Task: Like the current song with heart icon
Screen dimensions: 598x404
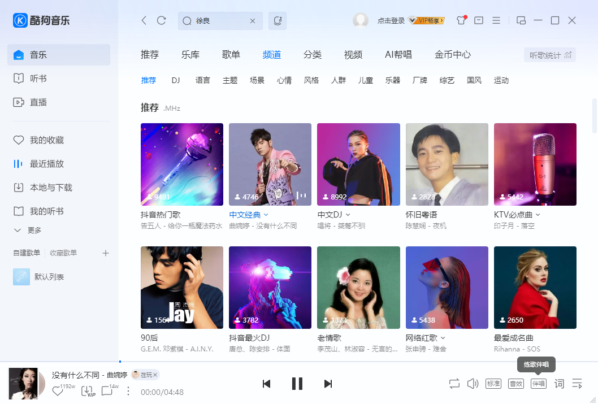Action: pos(58,391)
